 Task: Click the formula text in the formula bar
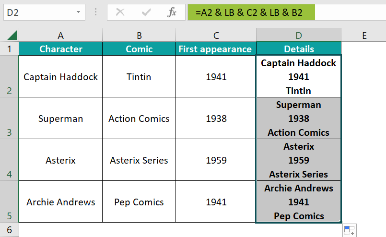(x=249, y=12)
